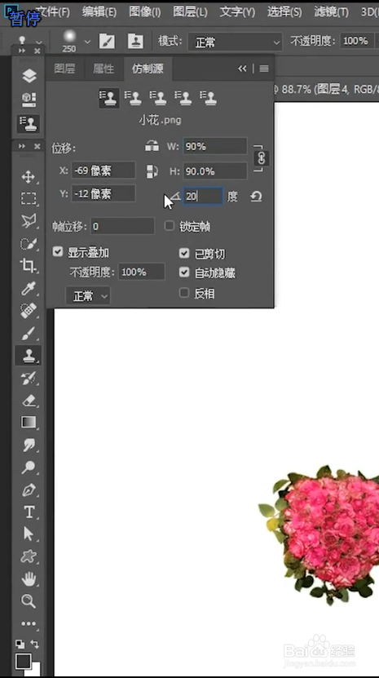Open the 文件(F) menu
The height and width of the screenshot is (678, 379).
coord(53,12)
